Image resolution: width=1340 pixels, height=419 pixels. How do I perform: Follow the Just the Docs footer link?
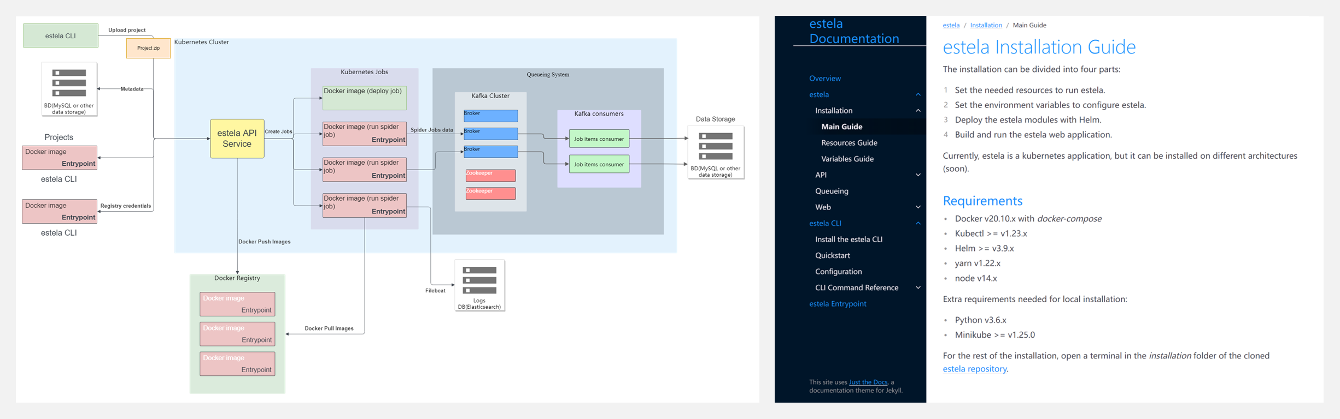pyautogui.click(x=868, y=382)
